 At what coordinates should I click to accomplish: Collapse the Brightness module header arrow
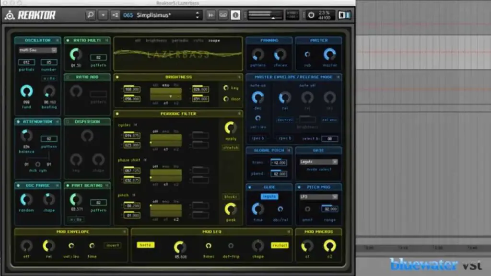pos(239,77)
